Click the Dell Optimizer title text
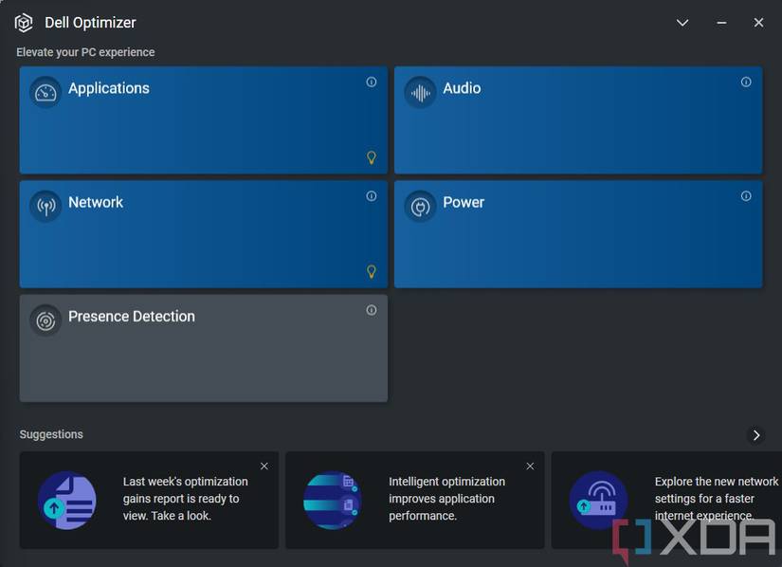 click(x=90, y=23)
